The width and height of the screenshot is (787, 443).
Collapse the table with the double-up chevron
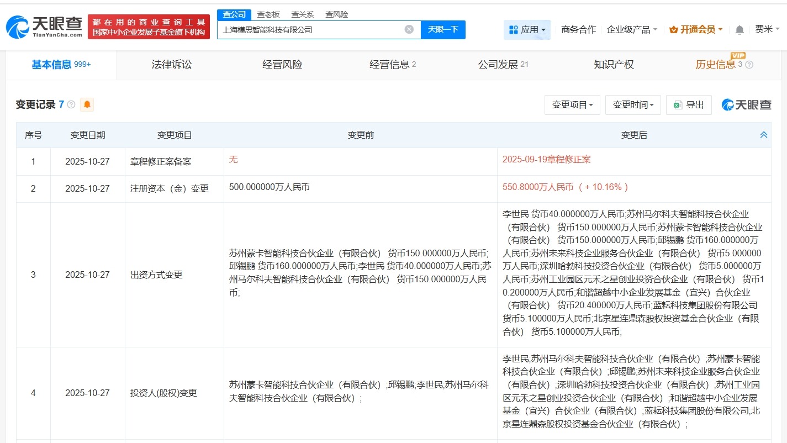click(763, 134)
